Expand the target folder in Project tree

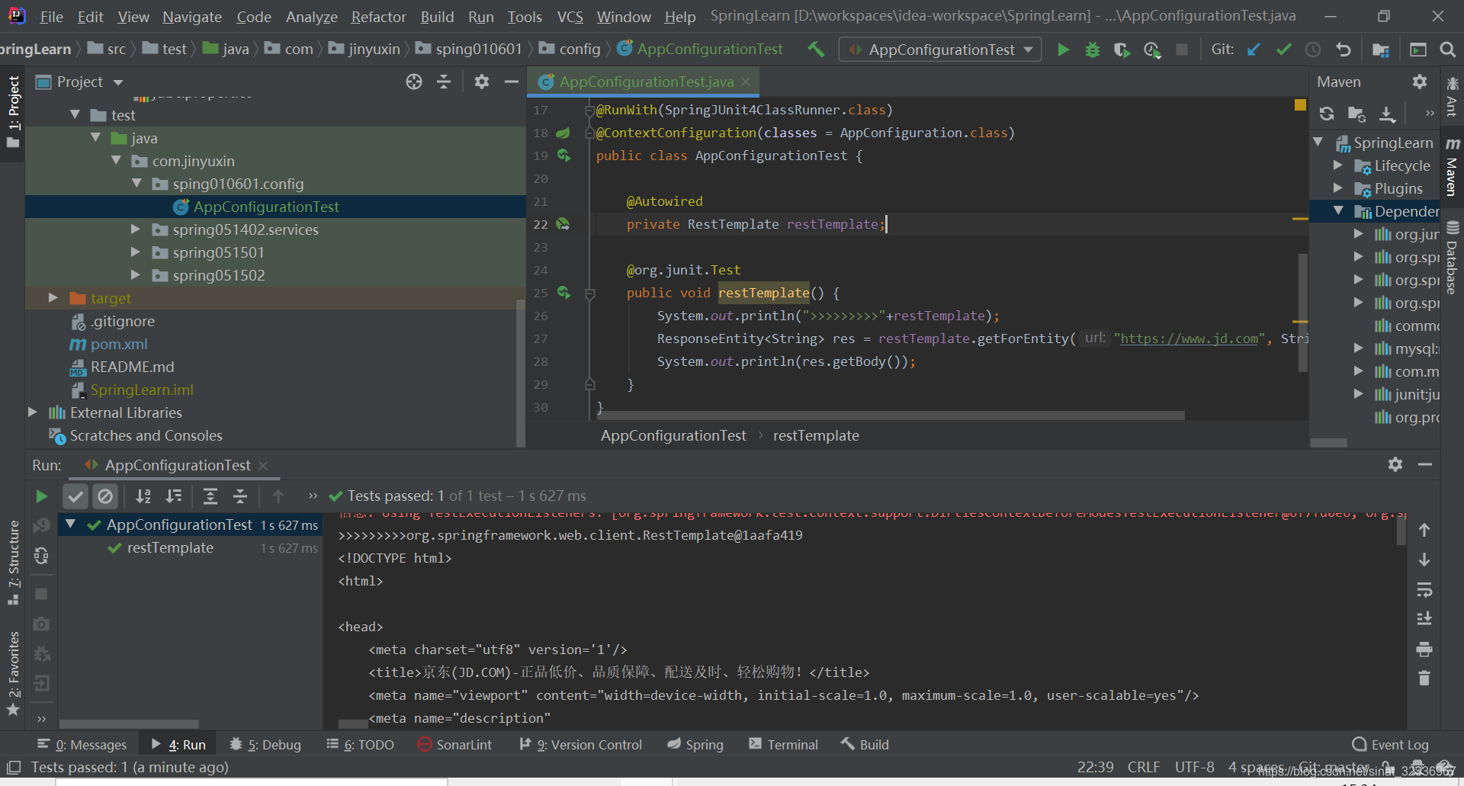(x=53, y=298)
